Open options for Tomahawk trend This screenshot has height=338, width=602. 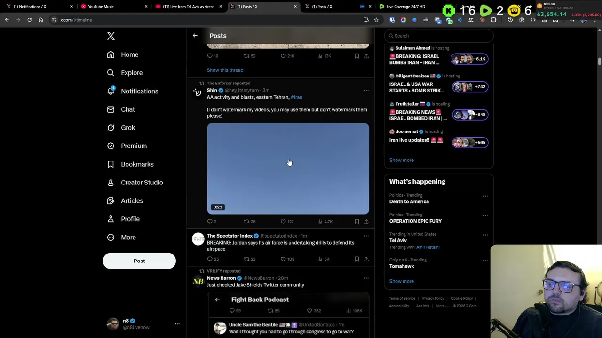(x=485, y=261)
